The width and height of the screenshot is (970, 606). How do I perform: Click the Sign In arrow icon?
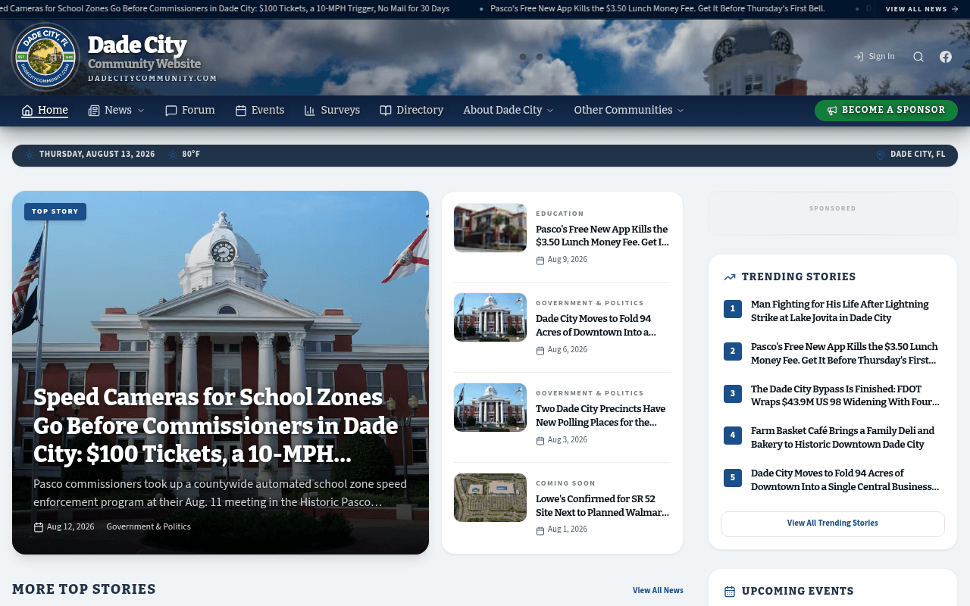(859, 57)
